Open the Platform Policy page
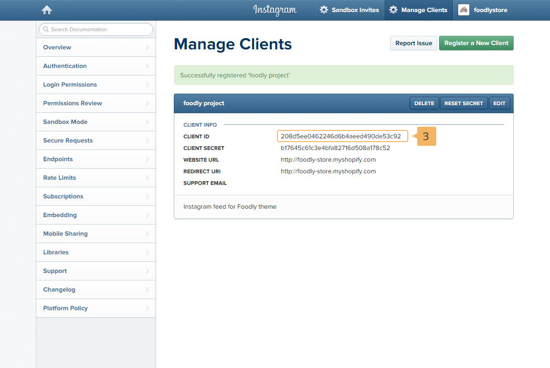 coord(65,308)
